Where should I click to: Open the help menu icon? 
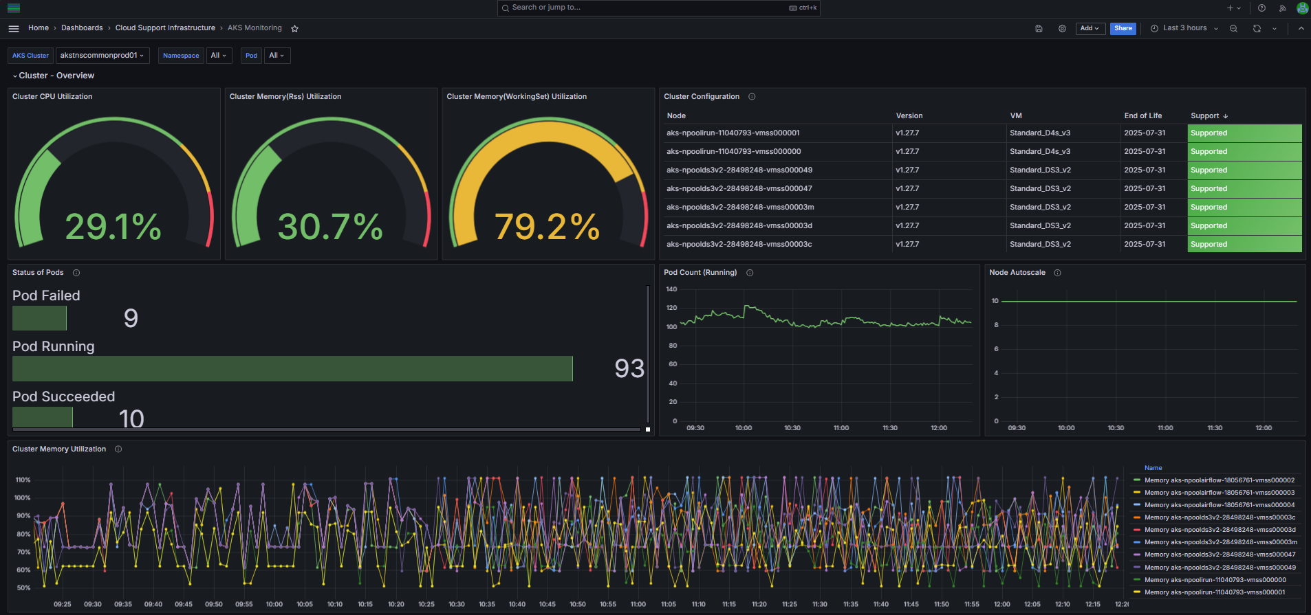[x=1261, y=8]
